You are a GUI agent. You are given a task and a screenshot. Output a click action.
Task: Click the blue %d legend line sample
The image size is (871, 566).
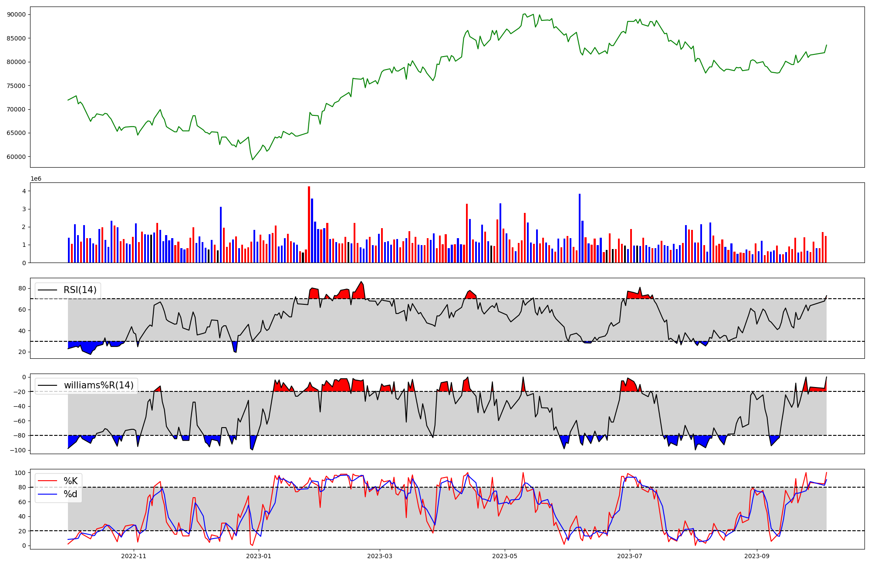(x=47, y=494)
